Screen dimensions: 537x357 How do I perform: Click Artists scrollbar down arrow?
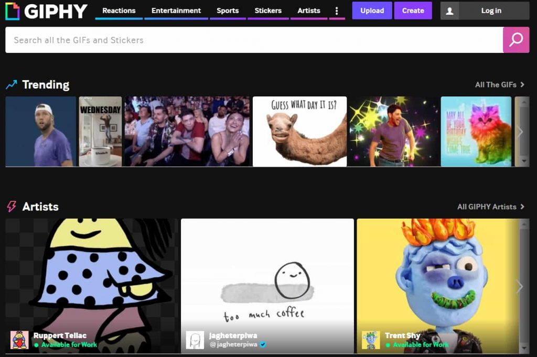524,349
